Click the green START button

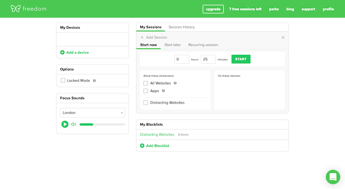point(241,59)
